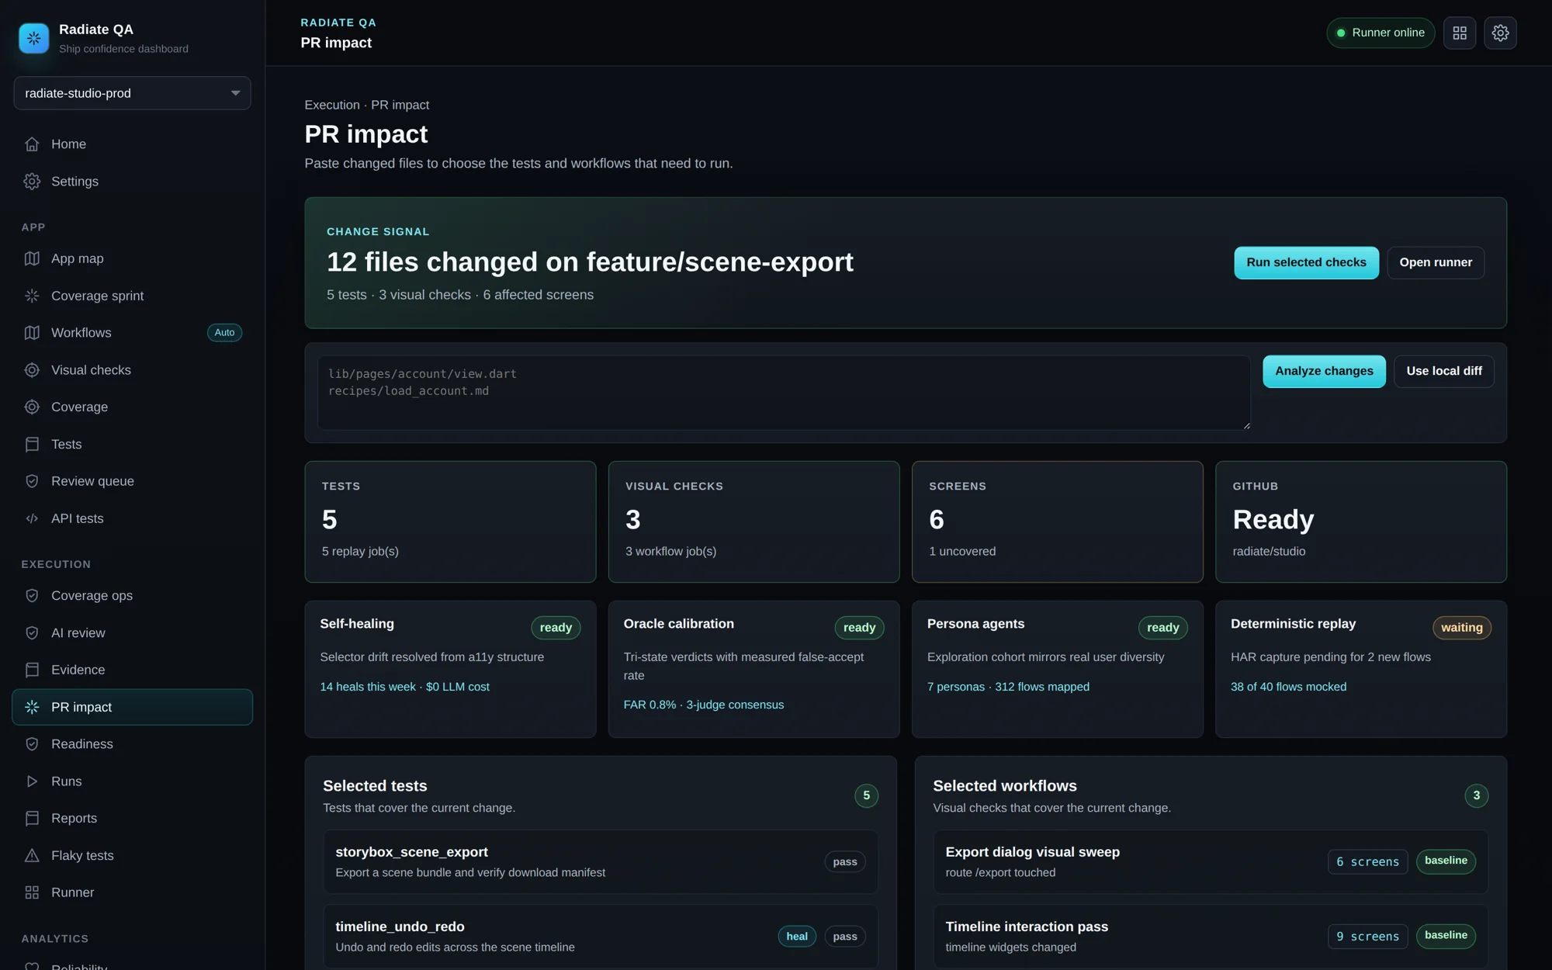Click the '6 screens' chip
The height and width of the screenshot is (970, 1552).
click(1367, 861)
